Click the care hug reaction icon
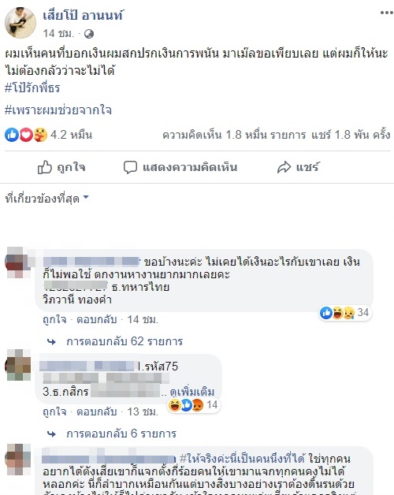The height and width of the screenshot is (495, 394). point(40,135)
